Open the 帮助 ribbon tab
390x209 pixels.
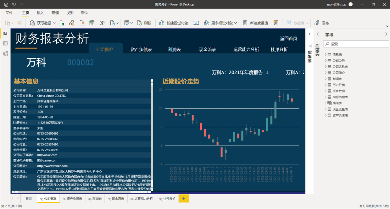click(85, 13)
